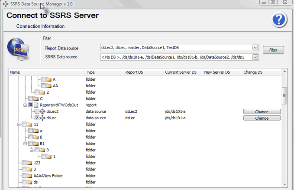Check the box for folder AAAANew Folder

[24, 176]
